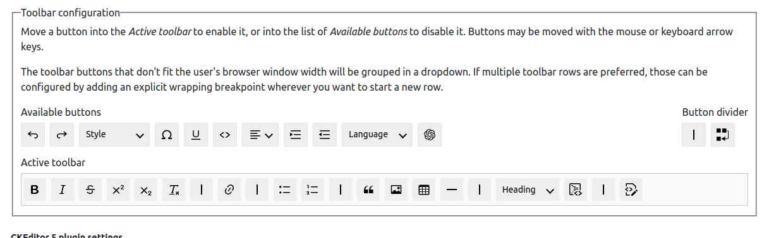
Task: Select the Numbered list button
Action: point(313,190)
